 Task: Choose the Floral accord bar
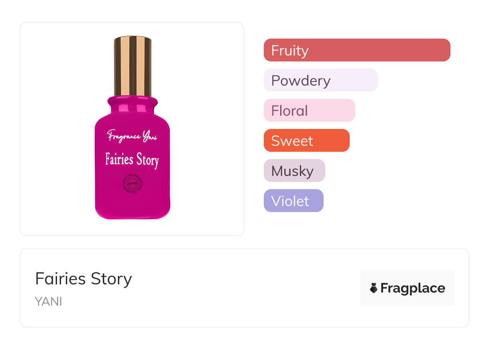coord(309,110)
